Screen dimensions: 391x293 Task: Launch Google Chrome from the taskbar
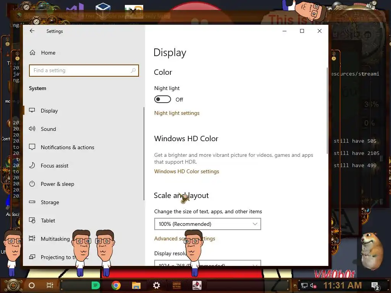[x=116, y=285]
